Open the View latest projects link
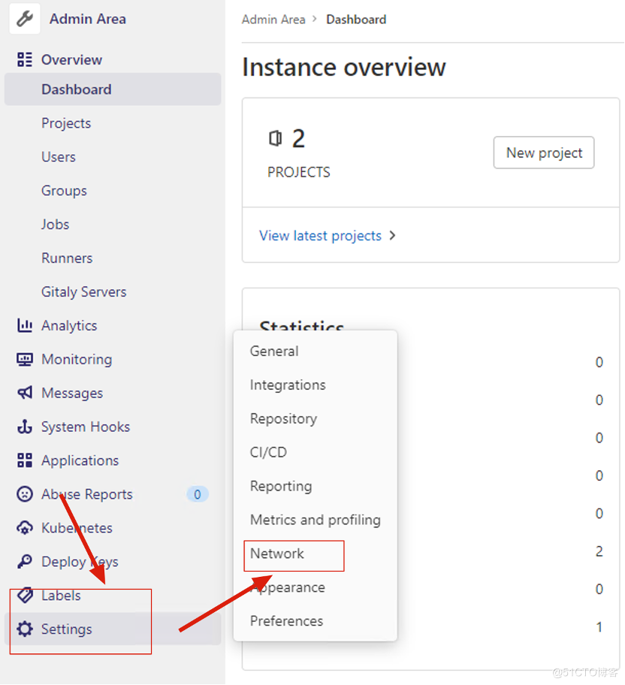Image resolution: width=625 pixels, height=685 pixels. (320, 236)
